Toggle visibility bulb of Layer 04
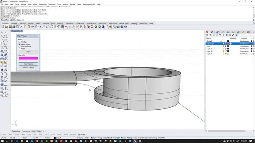 (223, 51)
